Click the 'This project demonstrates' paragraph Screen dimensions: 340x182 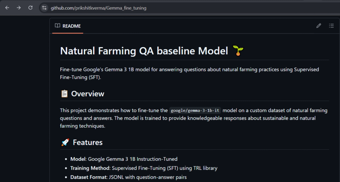tap(194, 118)
